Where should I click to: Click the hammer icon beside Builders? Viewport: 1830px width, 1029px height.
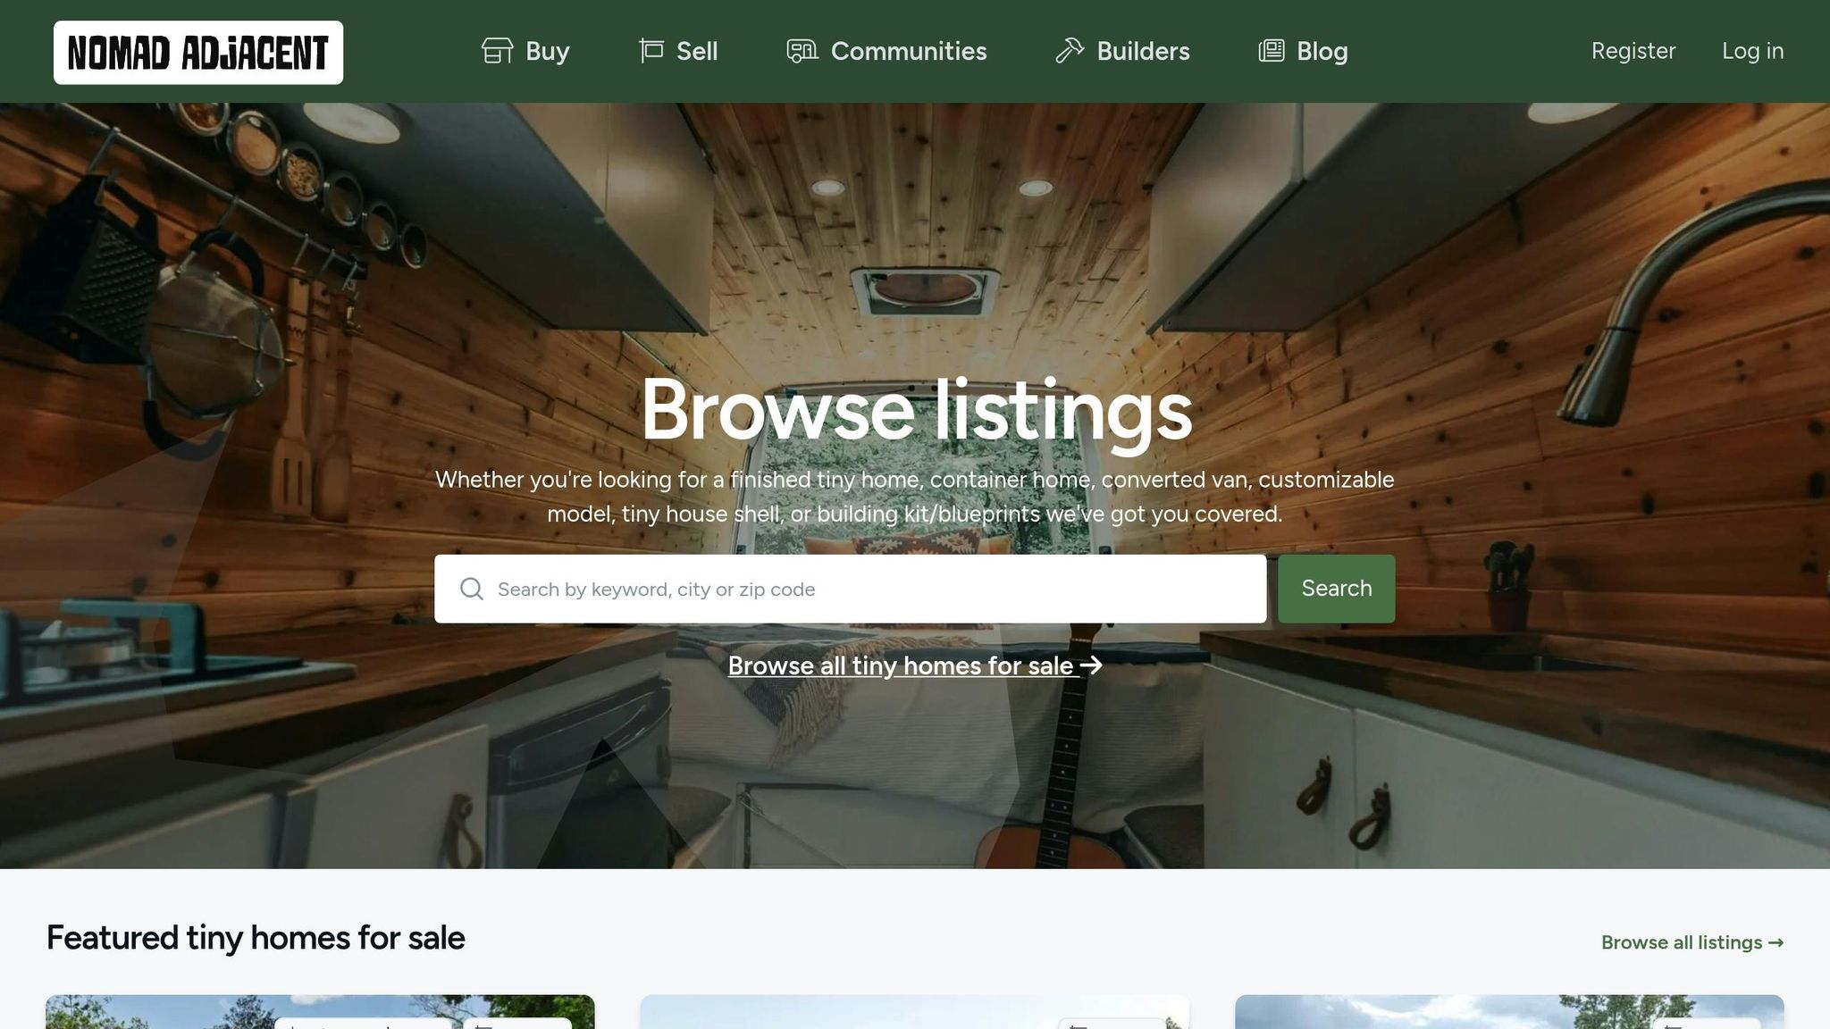click(1070, 51)
